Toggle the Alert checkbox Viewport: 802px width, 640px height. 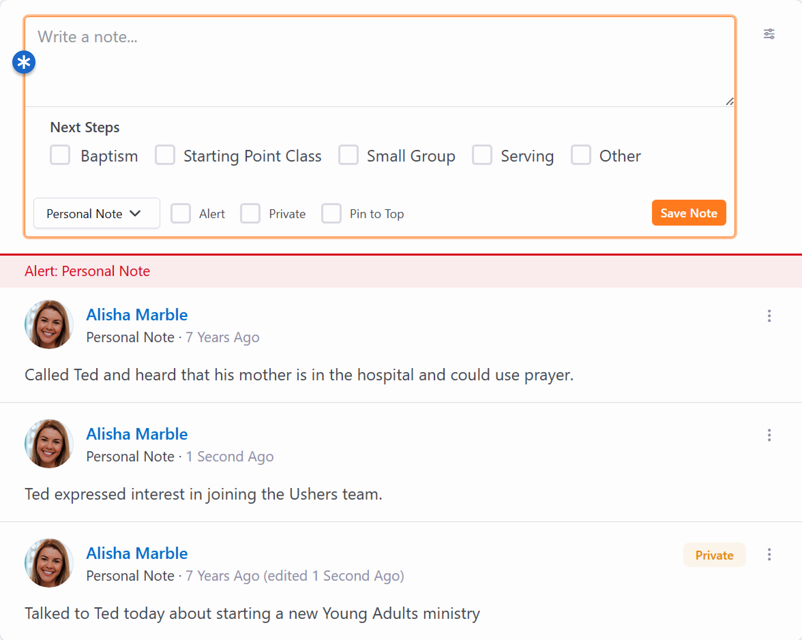pyautogui.click(x=181, y=213)
